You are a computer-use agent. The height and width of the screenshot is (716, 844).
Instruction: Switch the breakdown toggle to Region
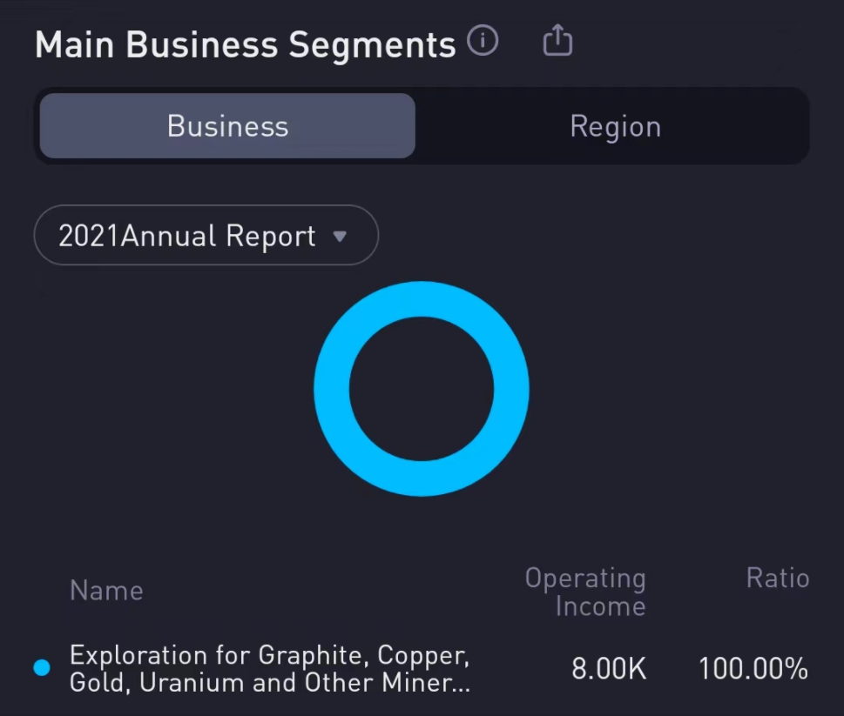(x=615, y=126)
